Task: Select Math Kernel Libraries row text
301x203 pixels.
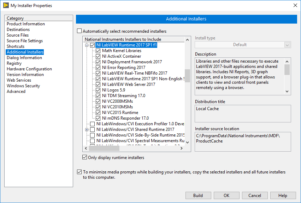Action: tap(122, 51)
